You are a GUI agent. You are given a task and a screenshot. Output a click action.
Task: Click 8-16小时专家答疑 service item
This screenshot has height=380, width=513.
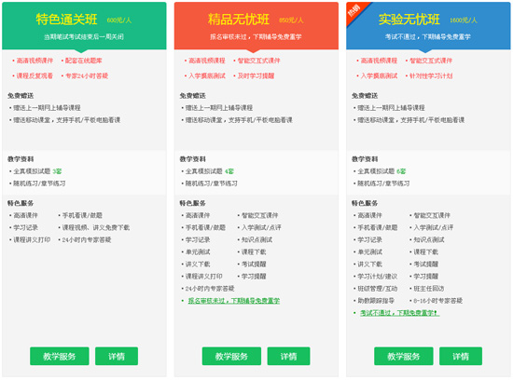(x=437, y=301)
